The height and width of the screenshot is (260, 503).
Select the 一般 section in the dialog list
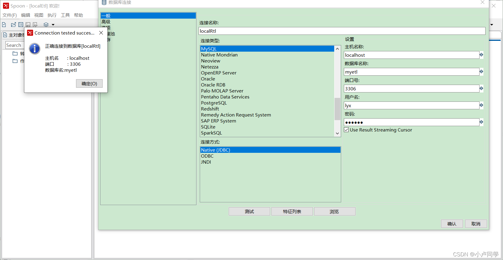[x=148, y=16]
